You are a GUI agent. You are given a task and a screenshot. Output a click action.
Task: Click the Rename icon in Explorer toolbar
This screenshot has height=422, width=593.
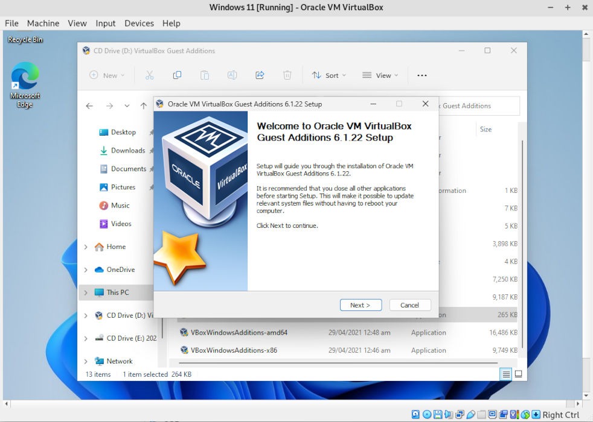tap(232, 75)
